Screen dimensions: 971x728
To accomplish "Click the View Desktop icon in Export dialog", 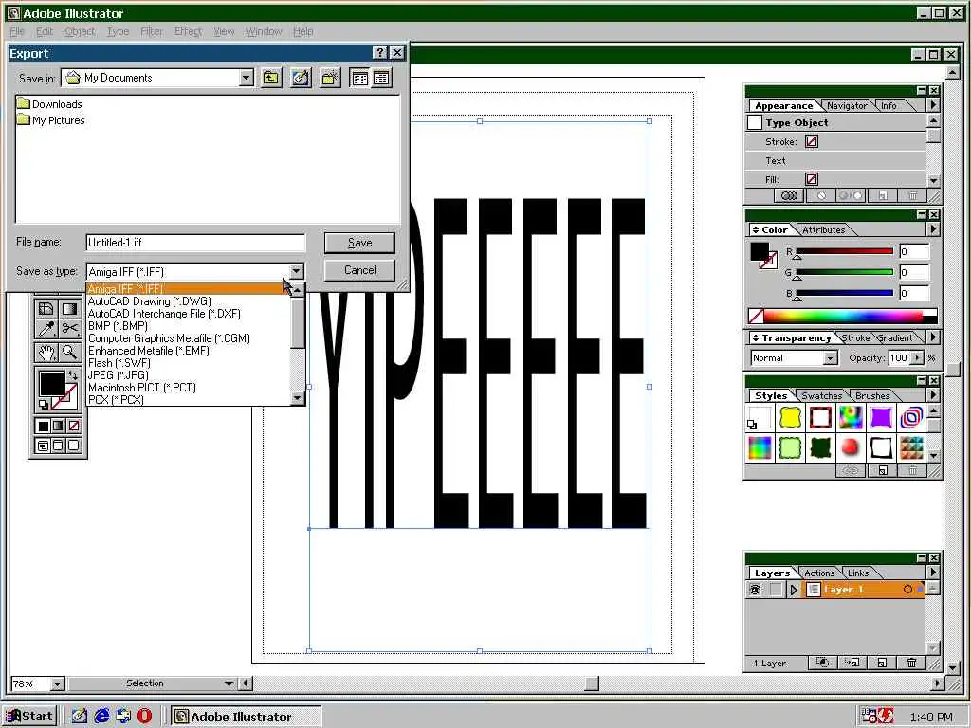I will [301, 78].
